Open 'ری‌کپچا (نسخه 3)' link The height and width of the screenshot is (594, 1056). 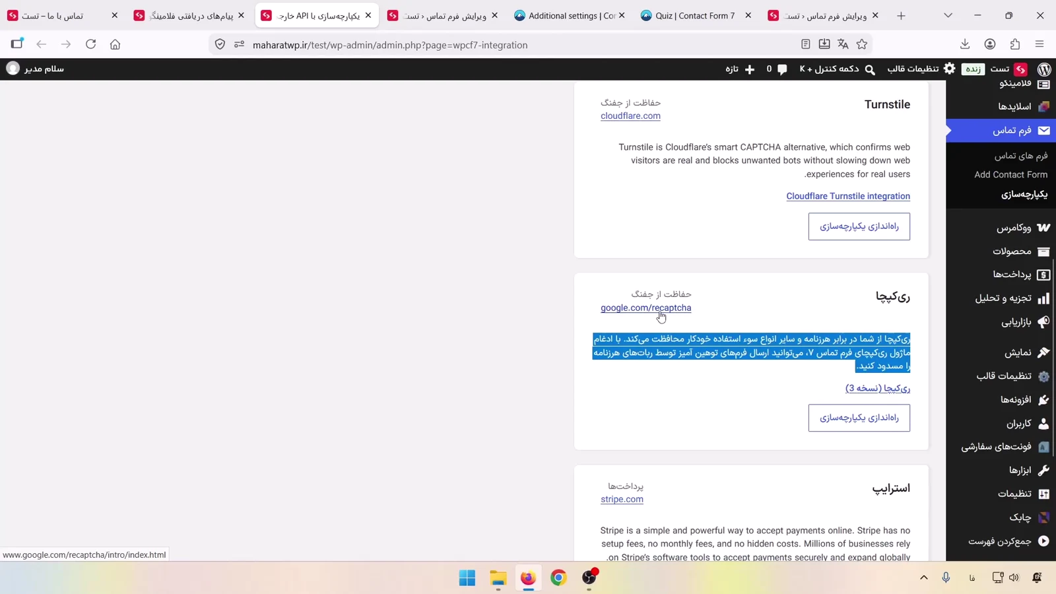(878, 388)
